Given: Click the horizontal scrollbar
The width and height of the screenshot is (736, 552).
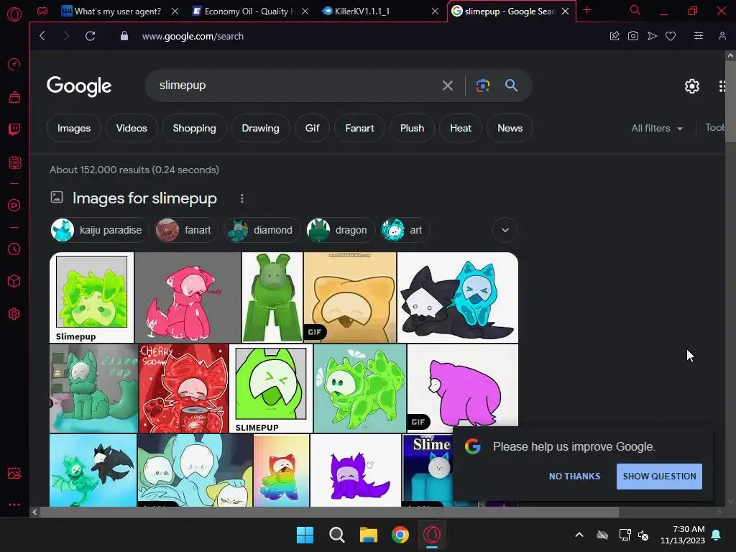Looking at the screenshot, I should point(328,512).
